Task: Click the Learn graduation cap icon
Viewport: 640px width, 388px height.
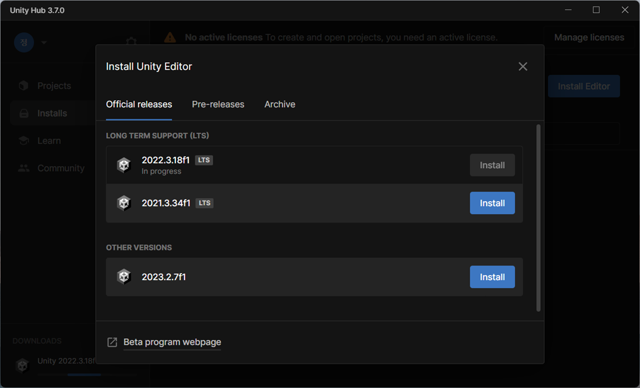Action: click(x=23, y=141)
